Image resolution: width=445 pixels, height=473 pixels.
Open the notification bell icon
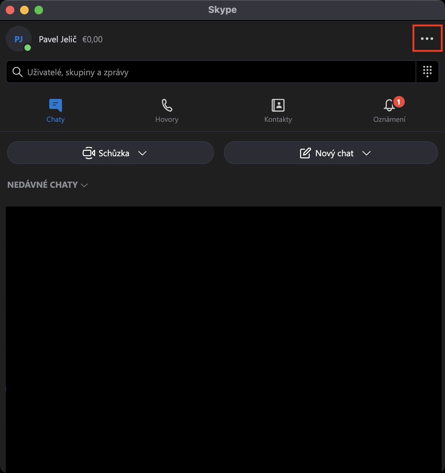pos(389,105)
